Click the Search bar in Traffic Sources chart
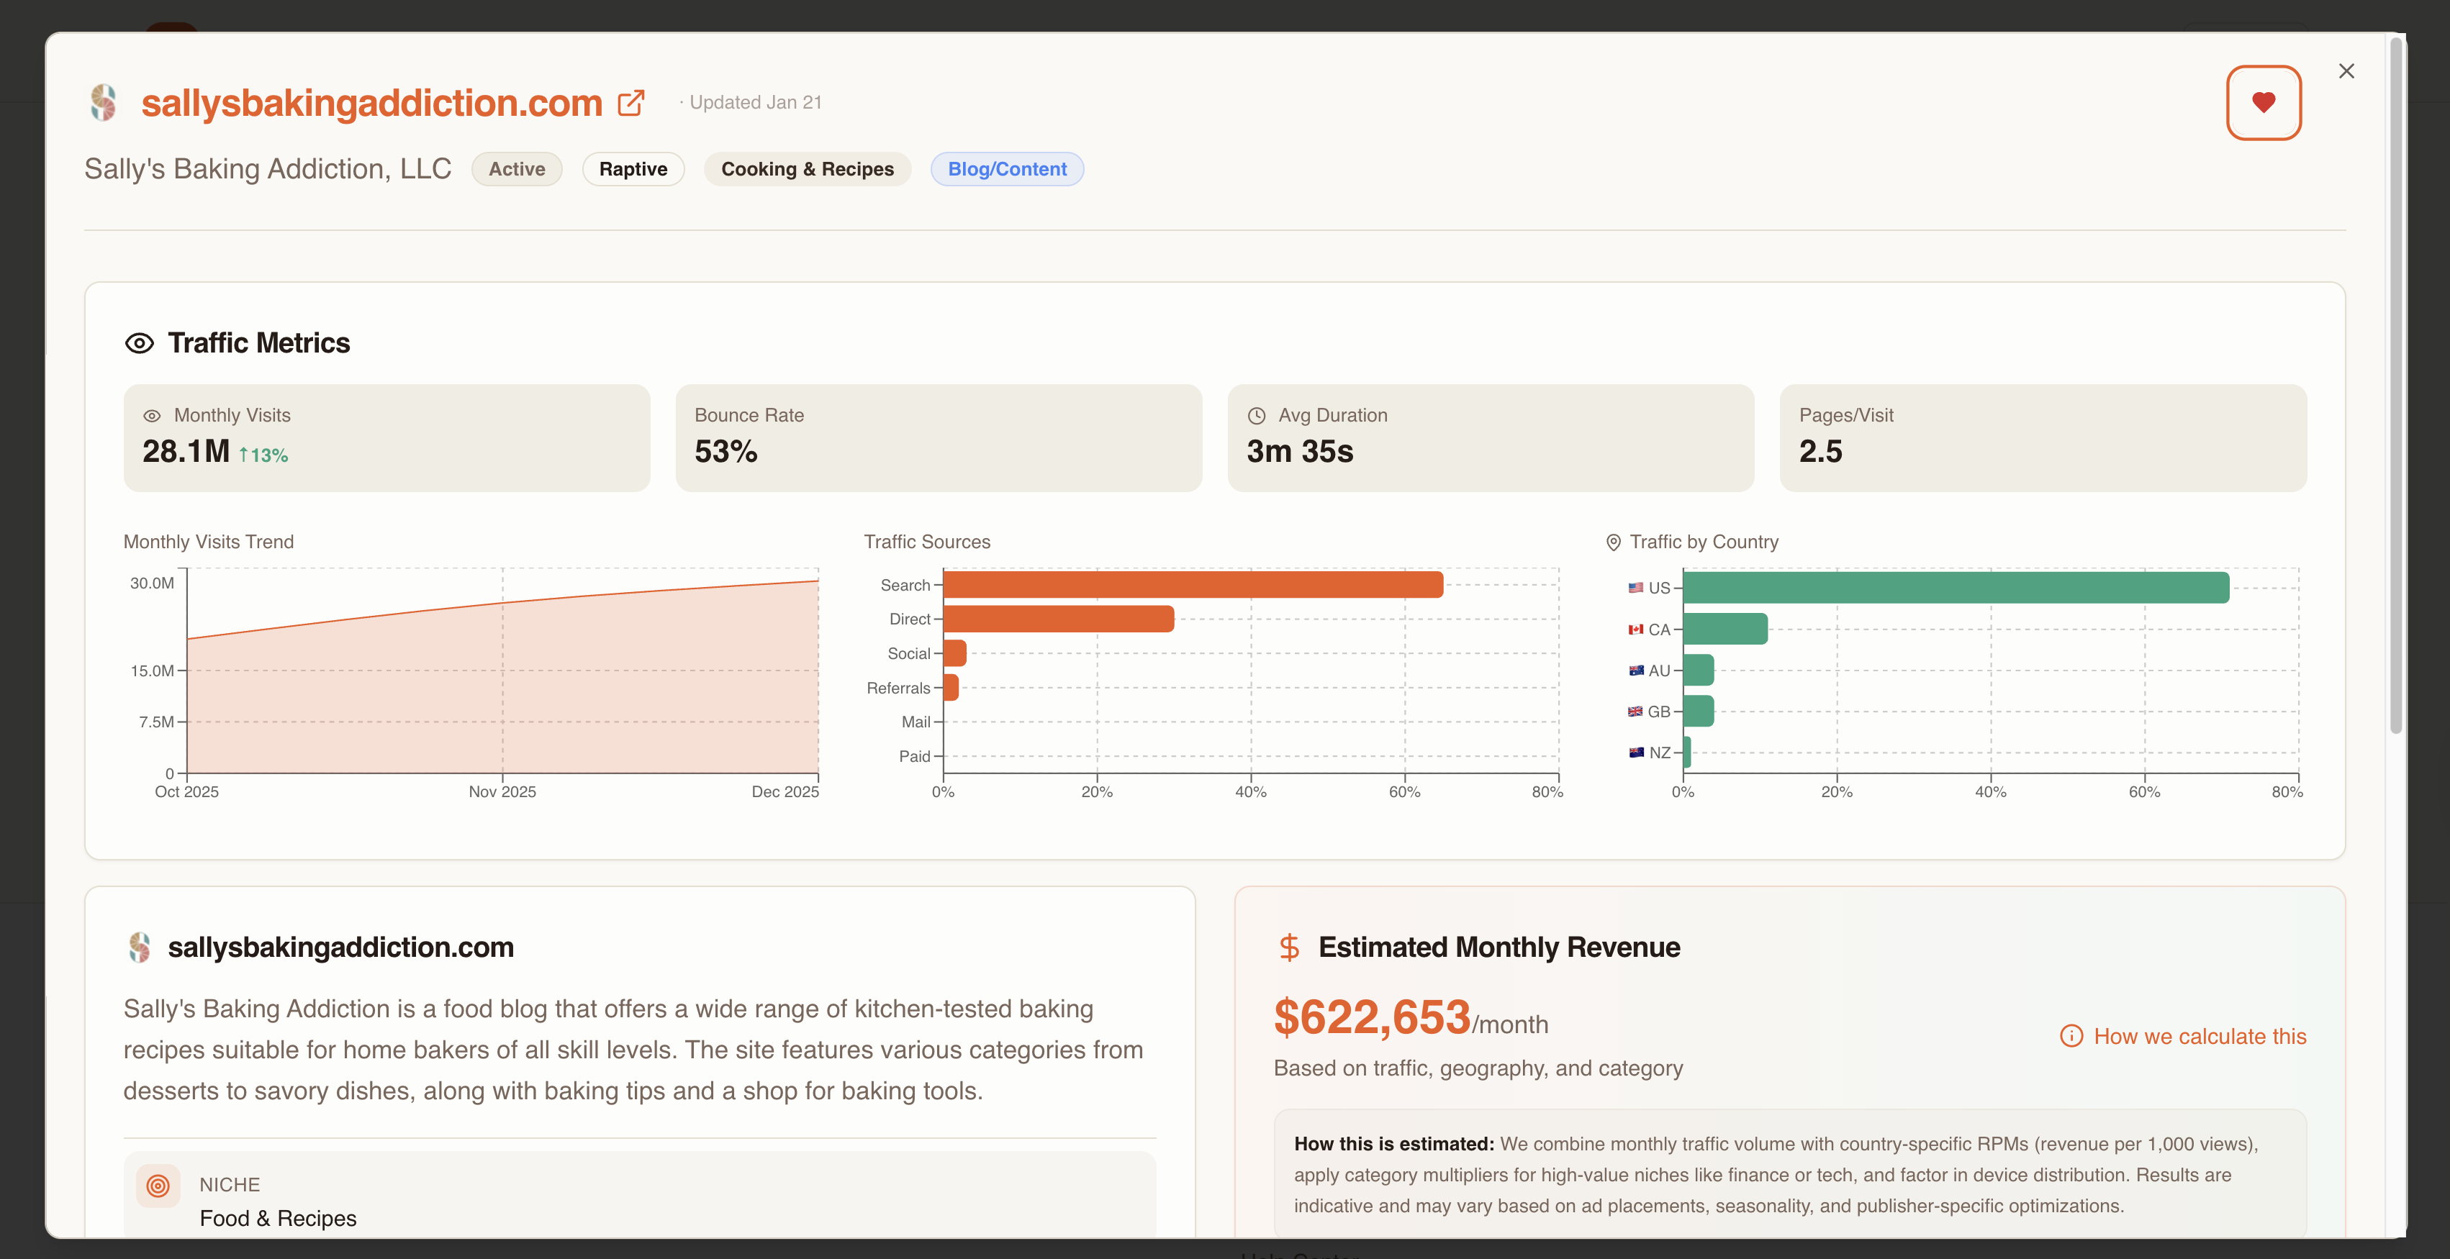Screen dimensions: 2450x1259 (x=1193, y=585)
